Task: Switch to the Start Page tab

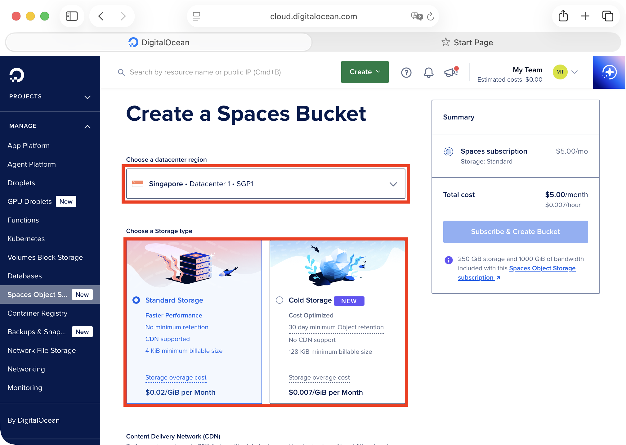Action: tap(467, 43)
